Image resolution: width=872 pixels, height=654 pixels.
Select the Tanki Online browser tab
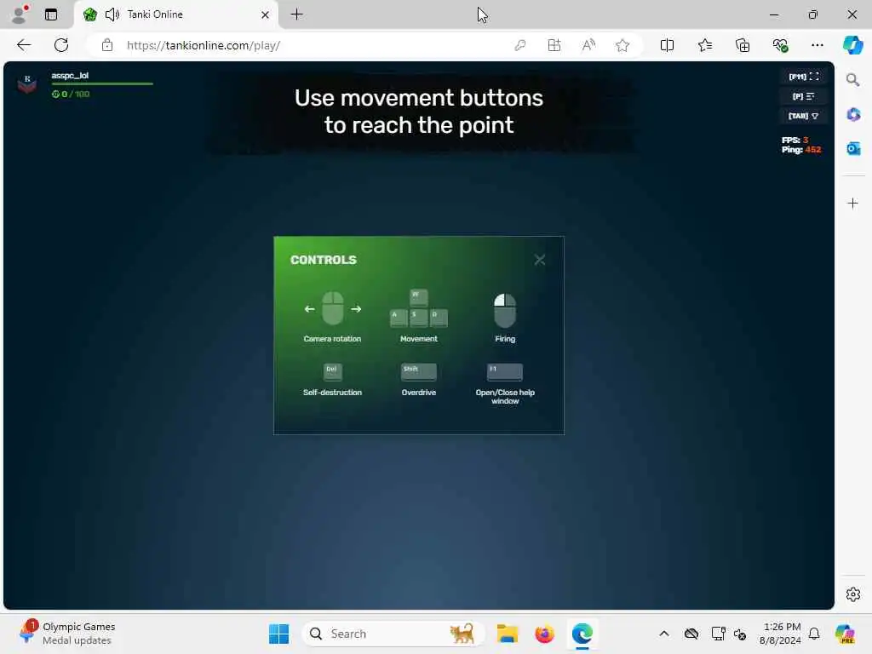tap(175, 14)
